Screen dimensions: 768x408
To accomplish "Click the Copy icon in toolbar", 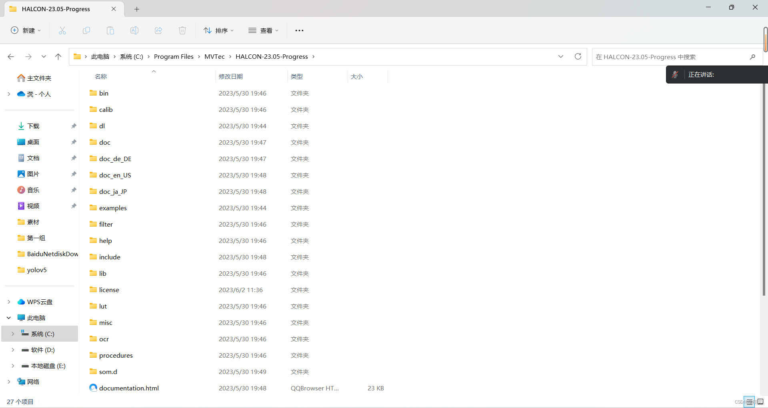I will tap(86, 30).
